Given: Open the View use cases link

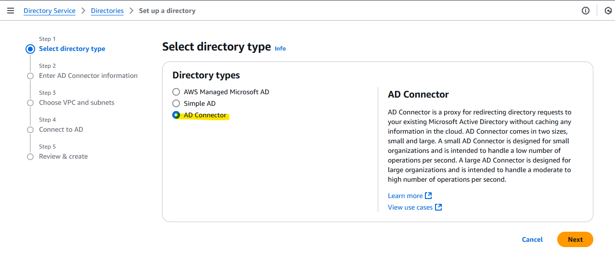Looking at the screenshot, I should point(410,207).
